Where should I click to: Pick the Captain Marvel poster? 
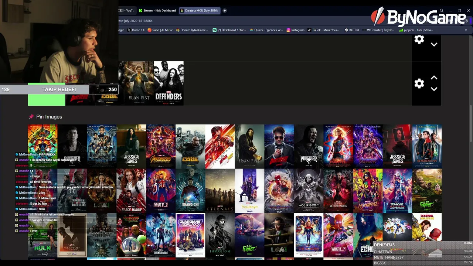click(x=338, y=146)
